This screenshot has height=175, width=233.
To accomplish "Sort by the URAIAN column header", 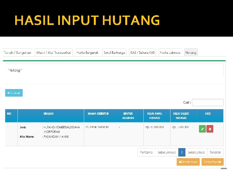I will click(x=51, y=116).
